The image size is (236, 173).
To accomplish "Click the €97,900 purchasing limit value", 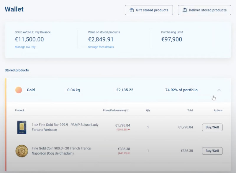I will click(172, 39).
